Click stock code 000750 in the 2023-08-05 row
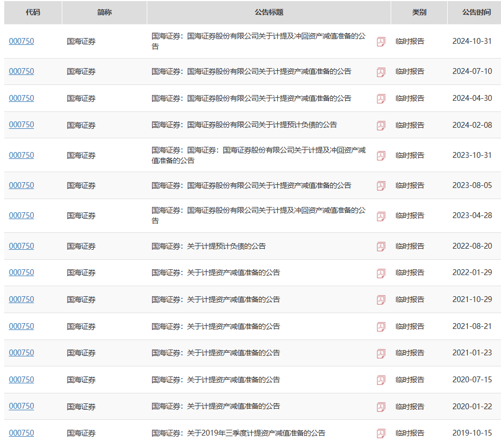 coord(22,185)
